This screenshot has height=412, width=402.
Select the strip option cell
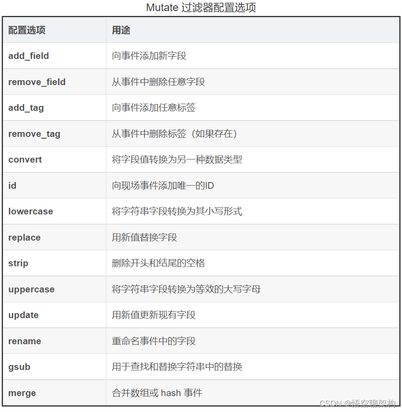[18, 263]
